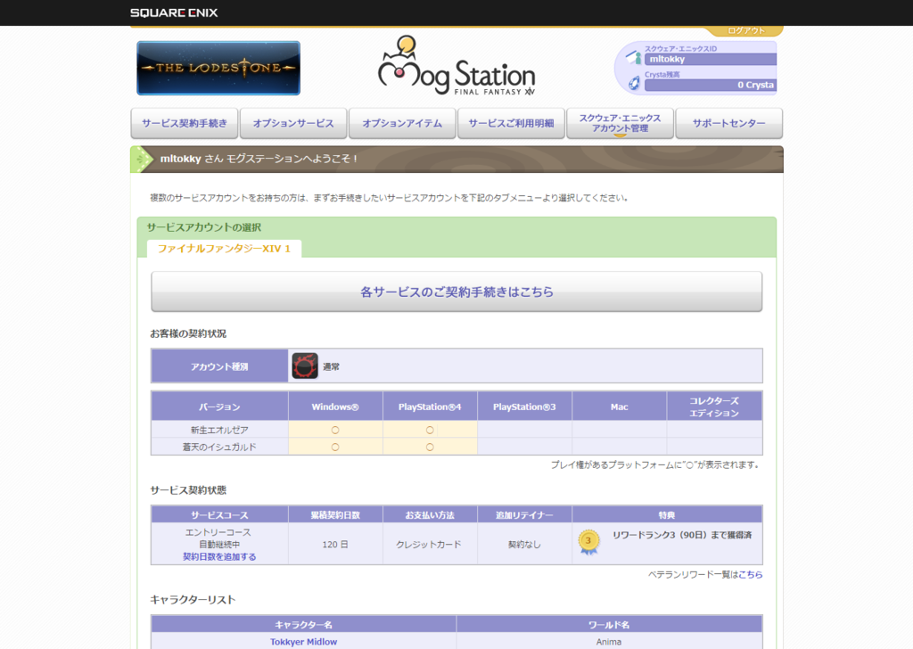Screen dimensions: 913x649
Task: Click the Mac column header
Action: [620, 407]
